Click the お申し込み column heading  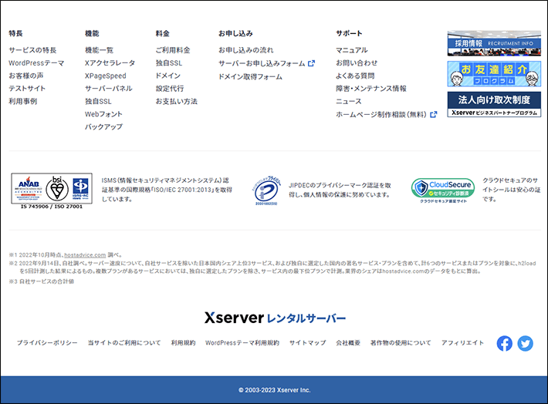(x=235, y=33)
